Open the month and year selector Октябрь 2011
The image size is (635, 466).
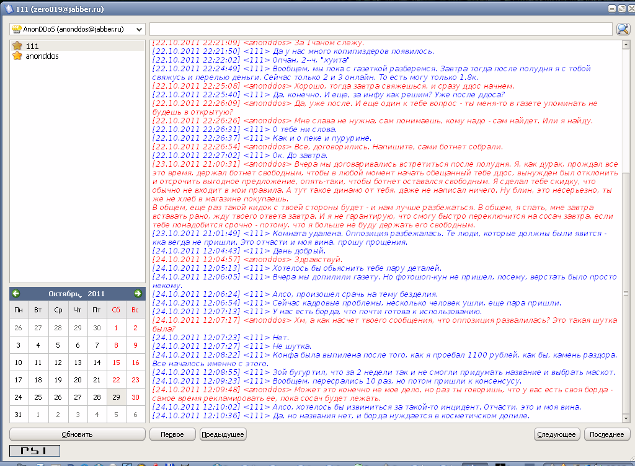76,294
